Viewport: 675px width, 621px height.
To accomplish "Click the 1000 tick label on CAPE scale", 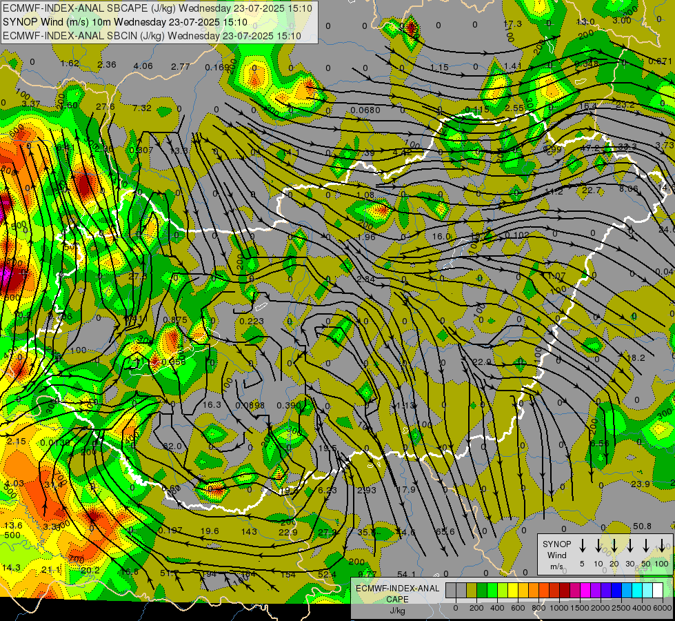I will point(559,608).
